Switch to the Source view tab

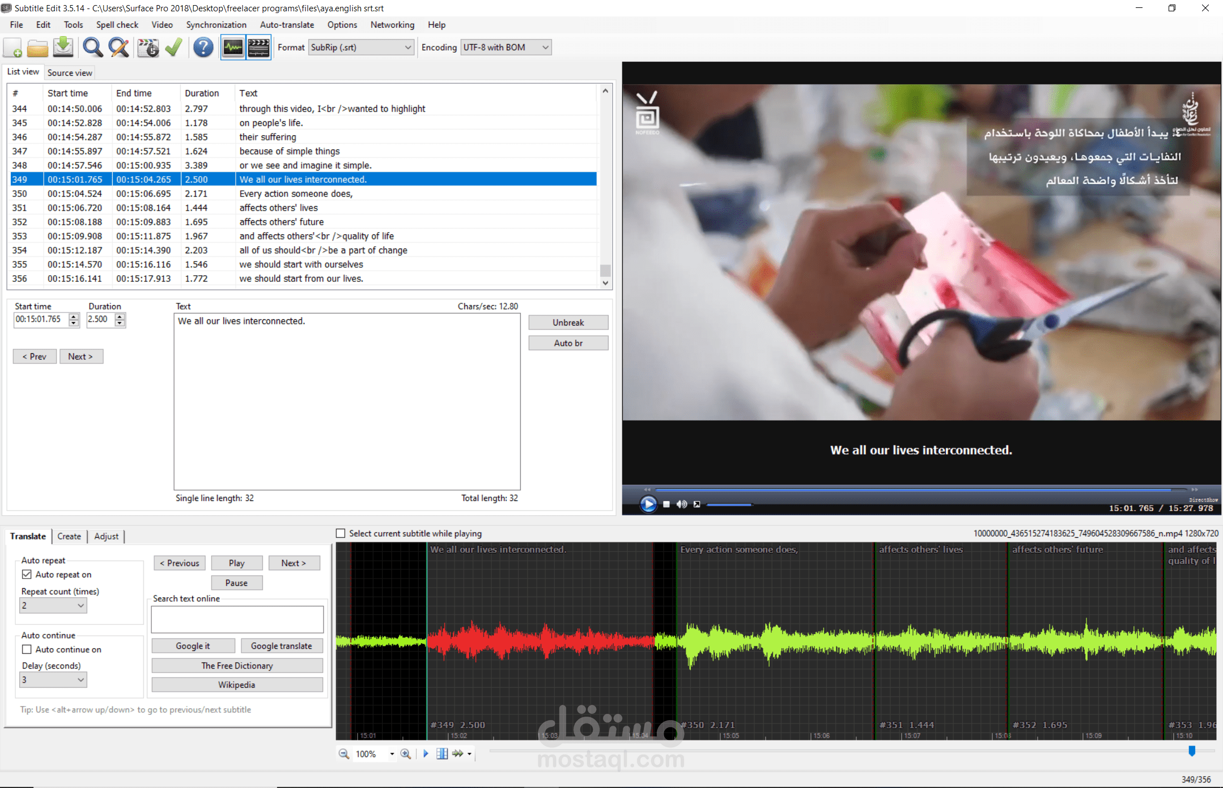(70, 72)
